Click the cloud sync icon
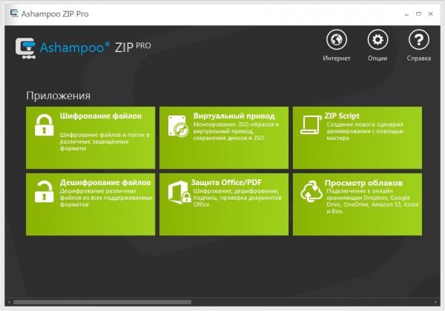 pos(309,192)
